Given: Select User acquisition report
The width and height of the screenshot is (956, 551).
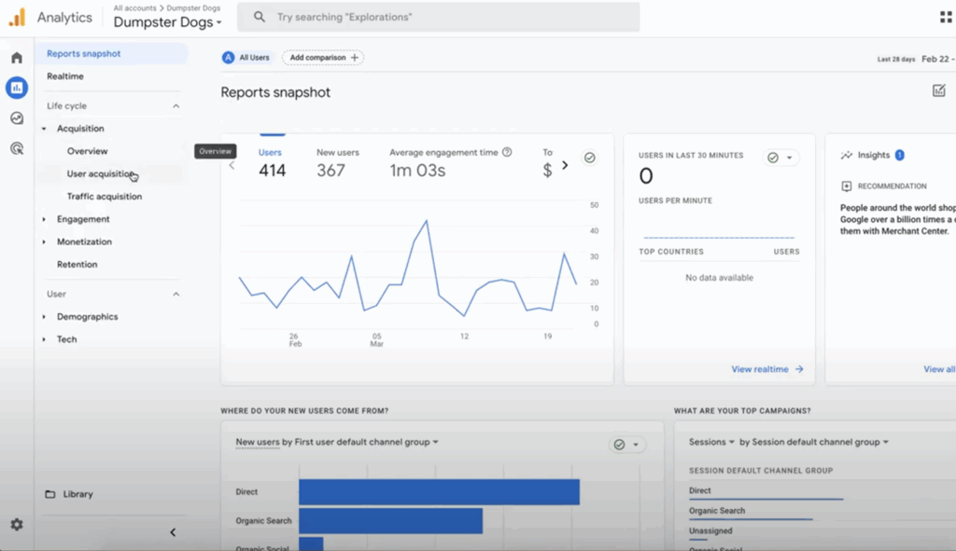Looking at the screenshot, I should (101, 173).
